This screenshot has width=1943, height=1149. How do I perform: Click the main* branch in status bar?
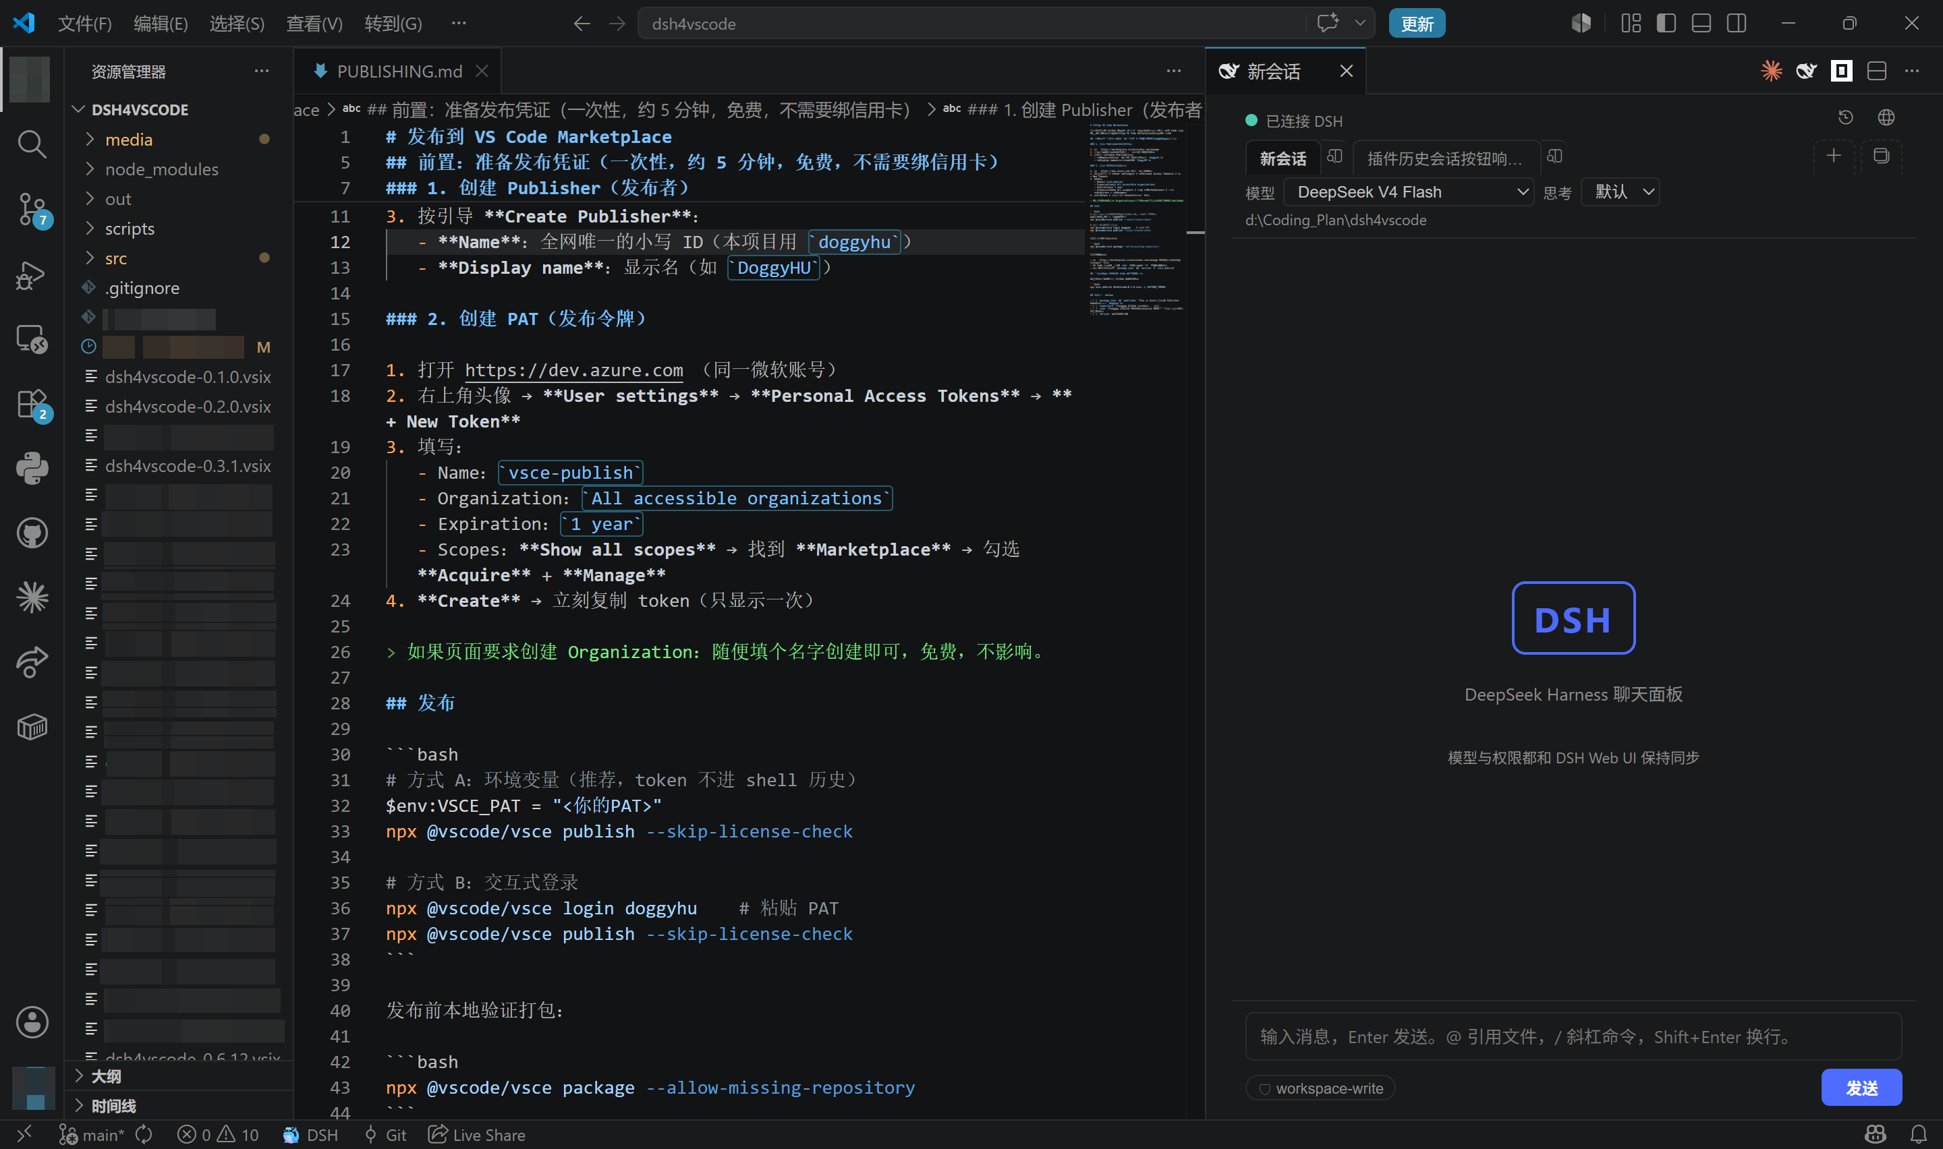click(91, 1134)
